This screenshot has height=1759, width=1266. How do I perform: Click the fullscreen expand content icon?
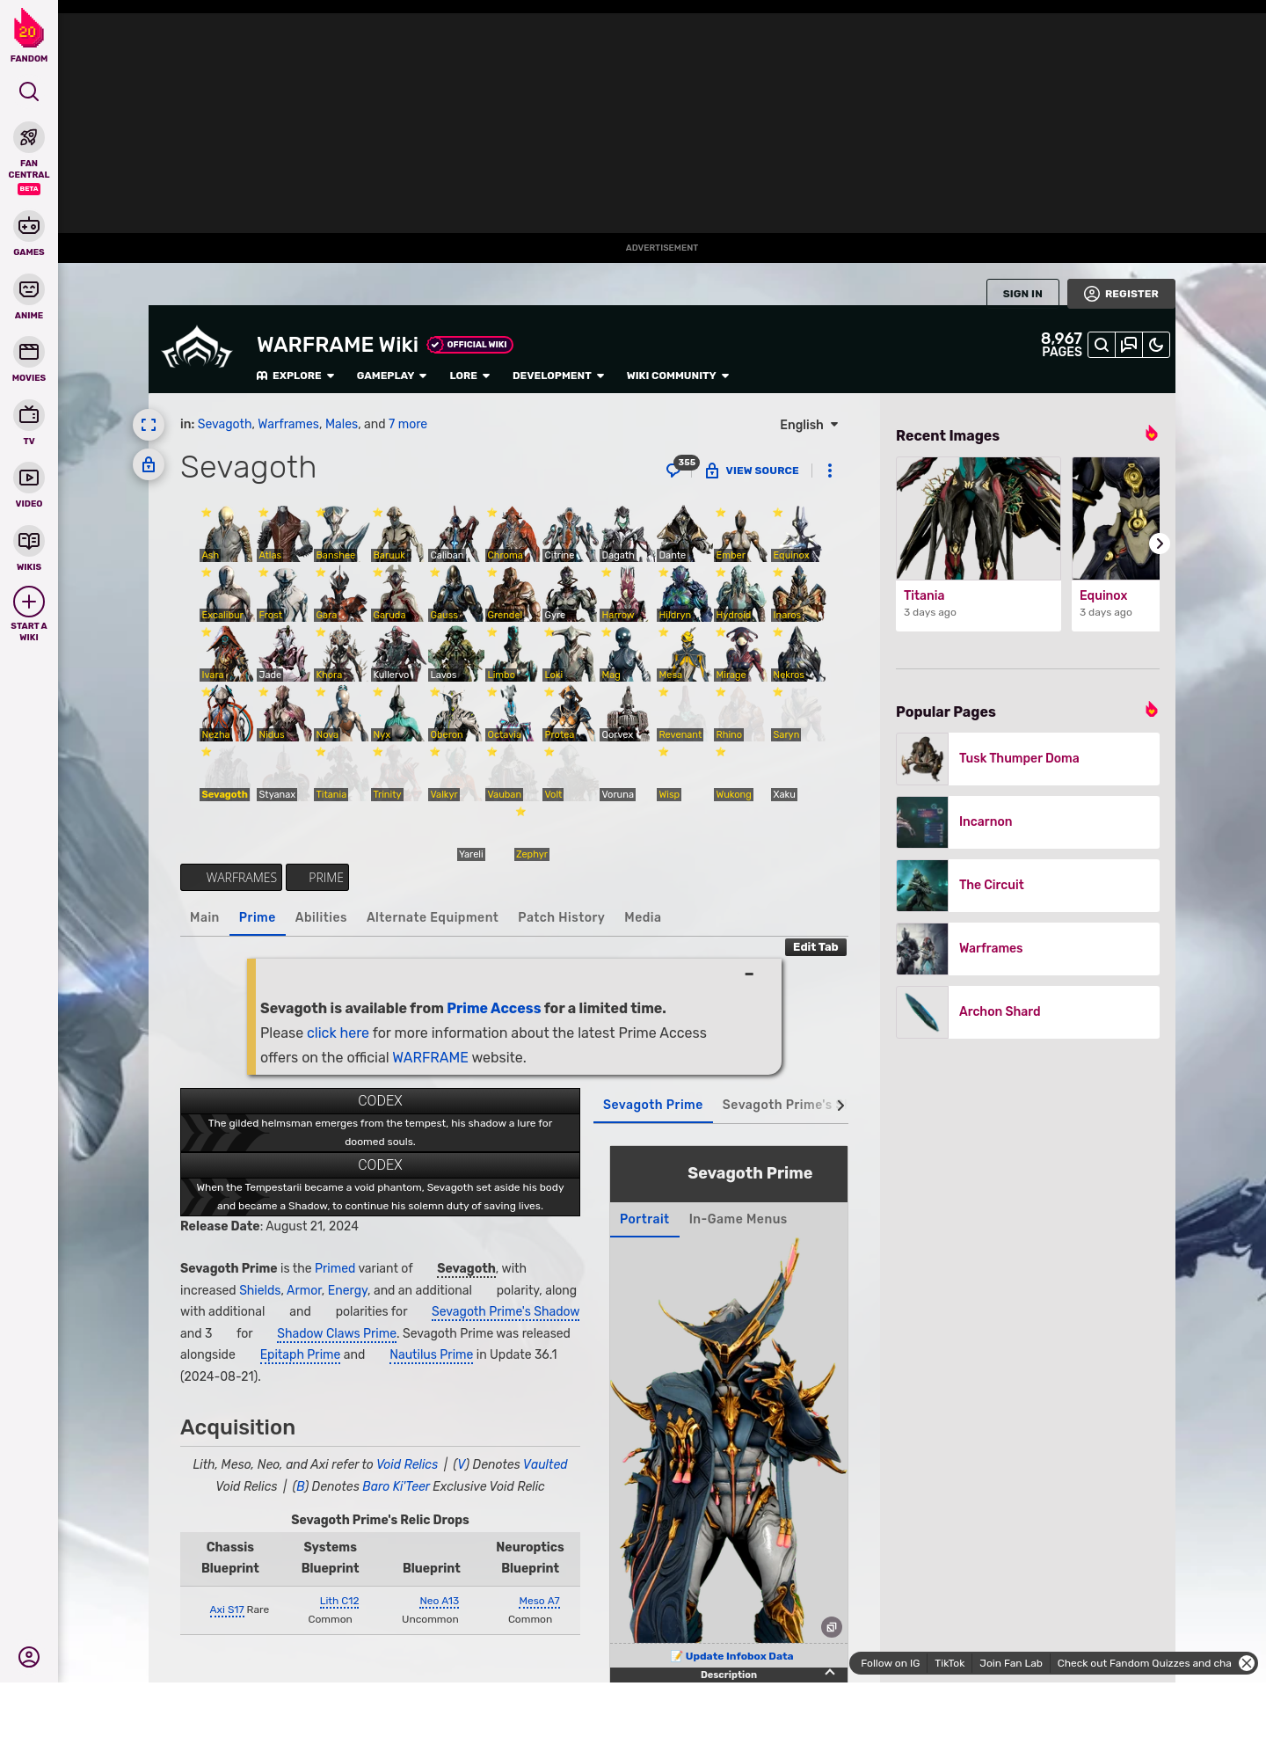point(149,425)
